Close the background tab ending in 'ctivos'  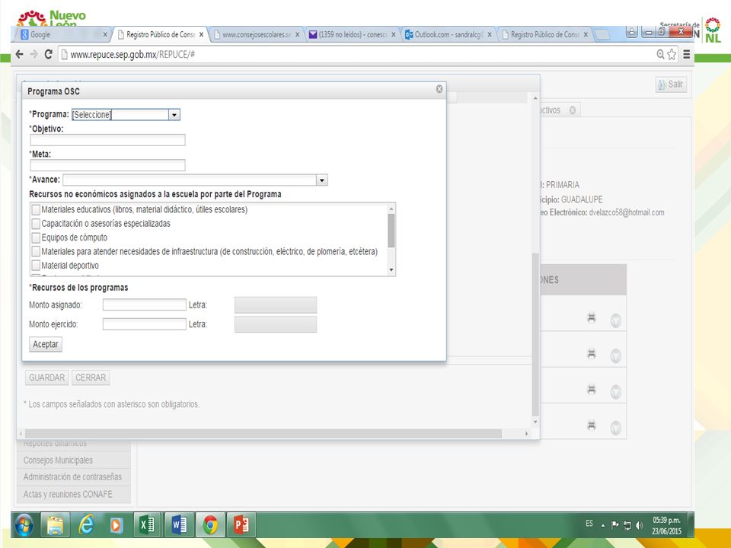point(573,110)
